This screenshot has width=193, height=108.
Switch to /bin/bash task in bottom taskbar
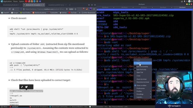(19, 107)
